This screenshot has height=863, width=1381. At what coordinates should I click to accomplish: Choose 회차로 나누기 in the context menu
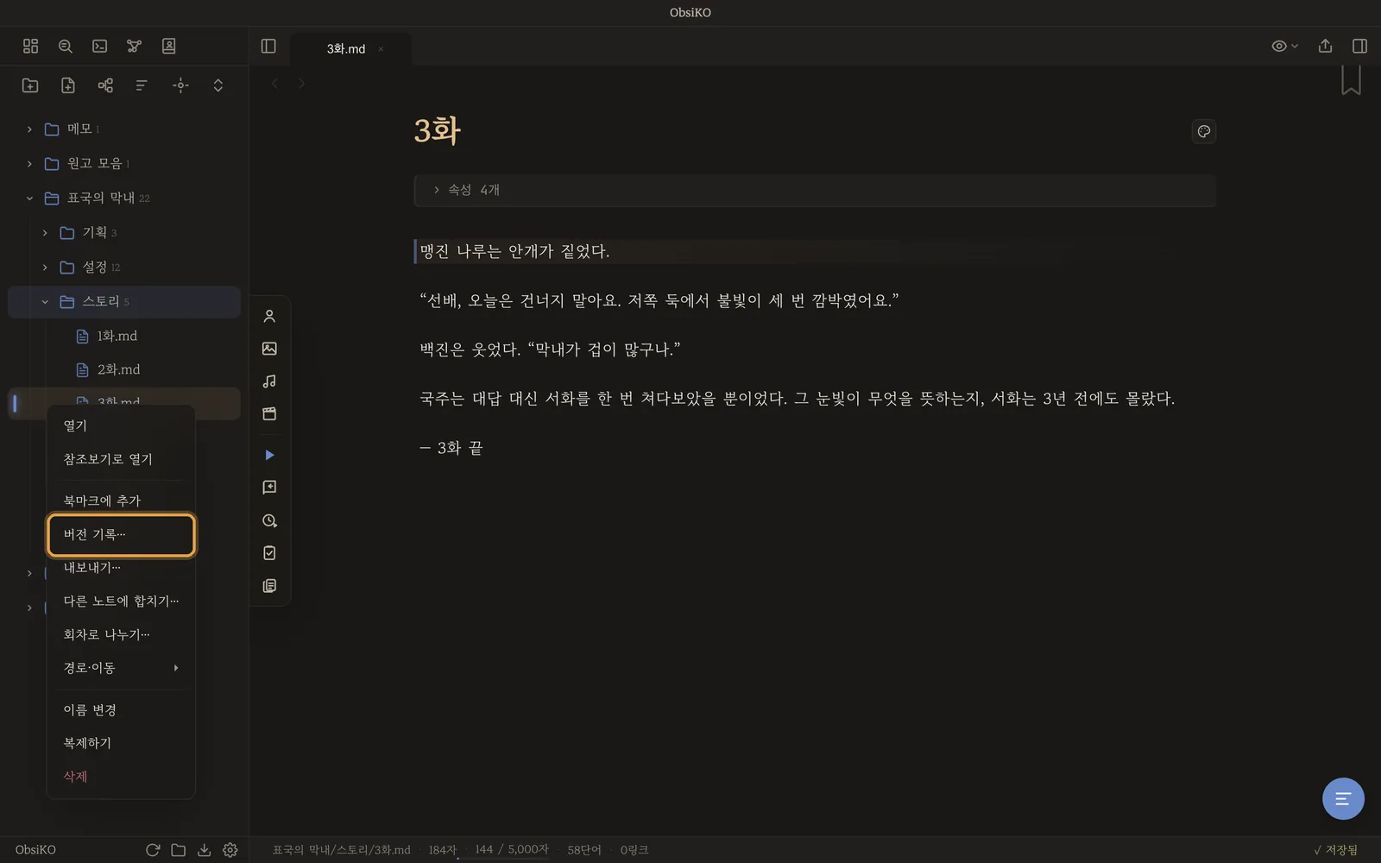click(x=121, y=634)
